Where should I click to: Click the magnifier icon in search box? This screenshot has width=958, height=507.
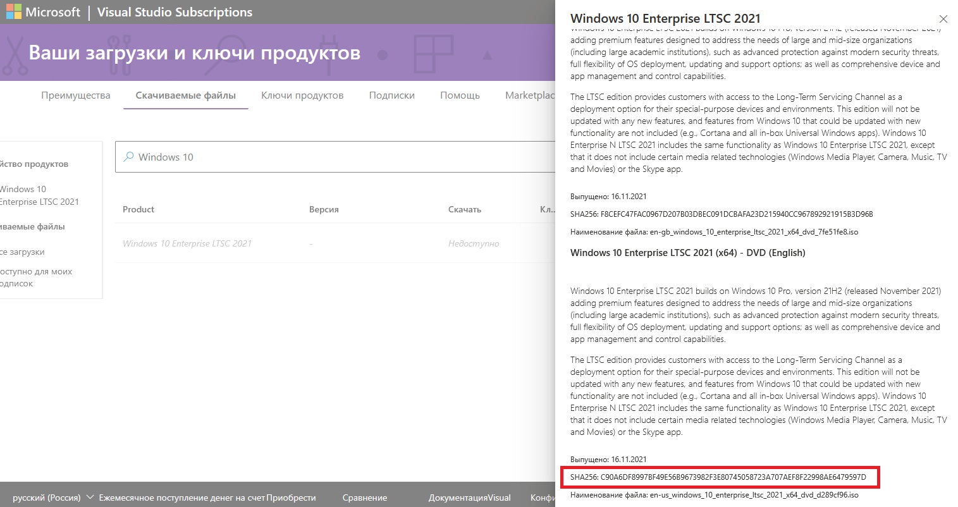(x=128, y=157)
